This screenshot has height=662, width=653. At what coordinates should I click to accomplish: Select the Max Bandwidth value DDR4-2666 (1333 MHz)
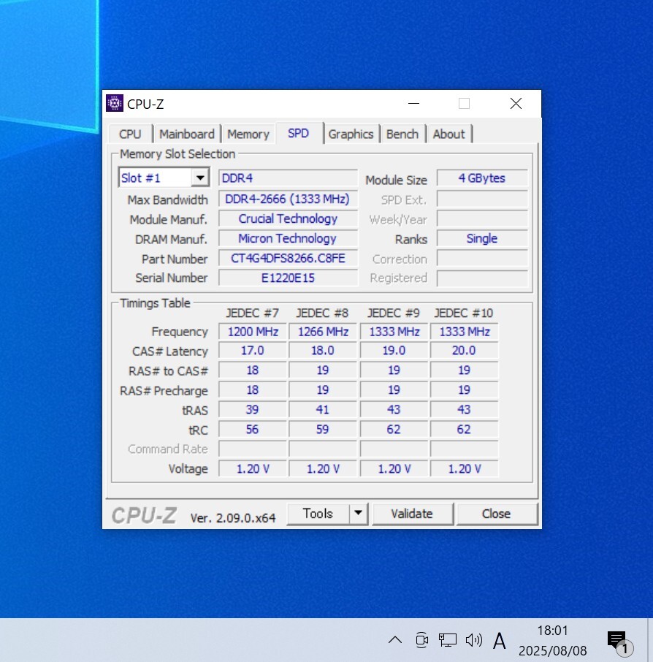(288, 199)
